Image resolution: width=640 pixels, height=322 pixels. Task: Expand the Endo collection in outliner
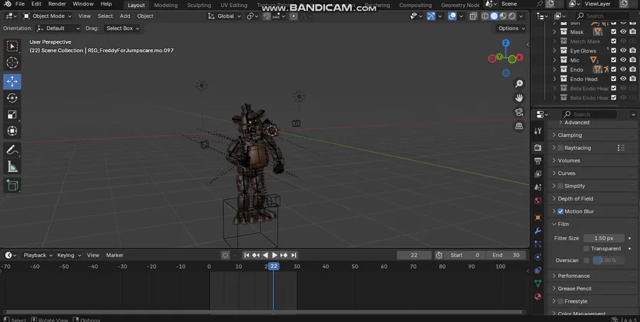(554, 70)
